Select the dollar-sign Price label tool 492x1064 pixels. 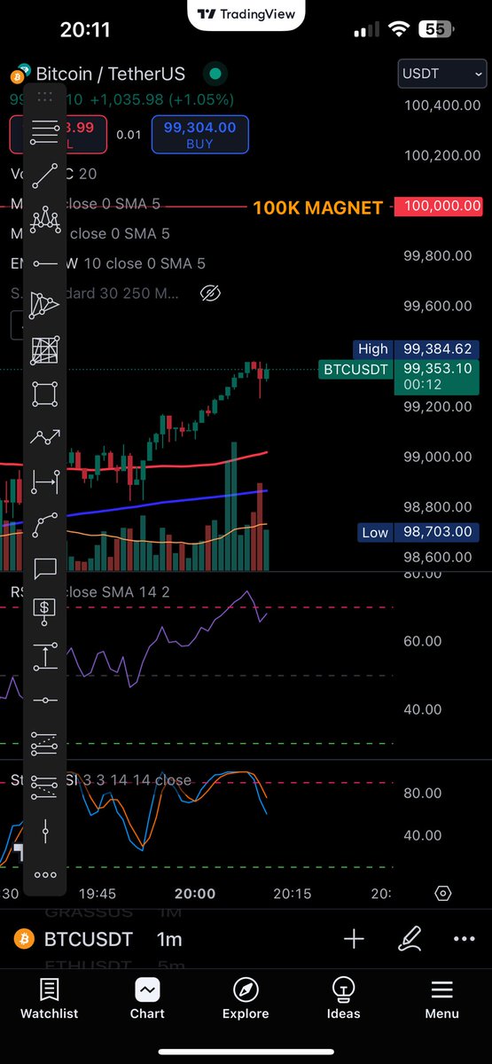[45, 612]
